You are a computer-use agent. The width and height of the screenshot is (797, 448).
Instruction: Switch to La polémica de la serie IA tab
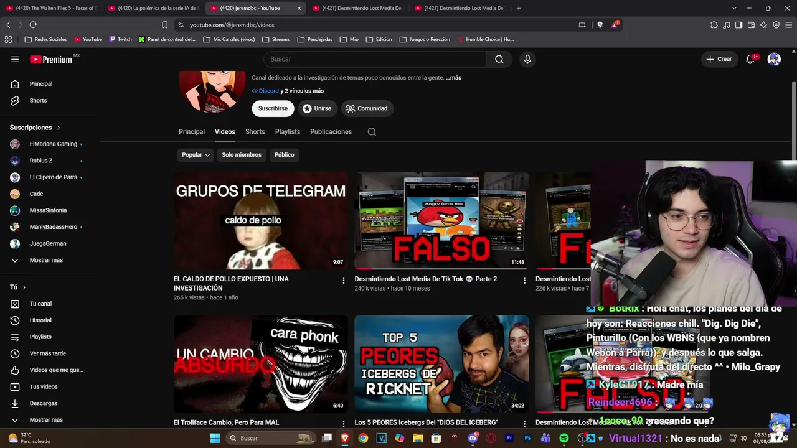[153, 8]
